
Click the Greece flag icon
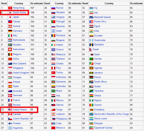tap(53, 50)
